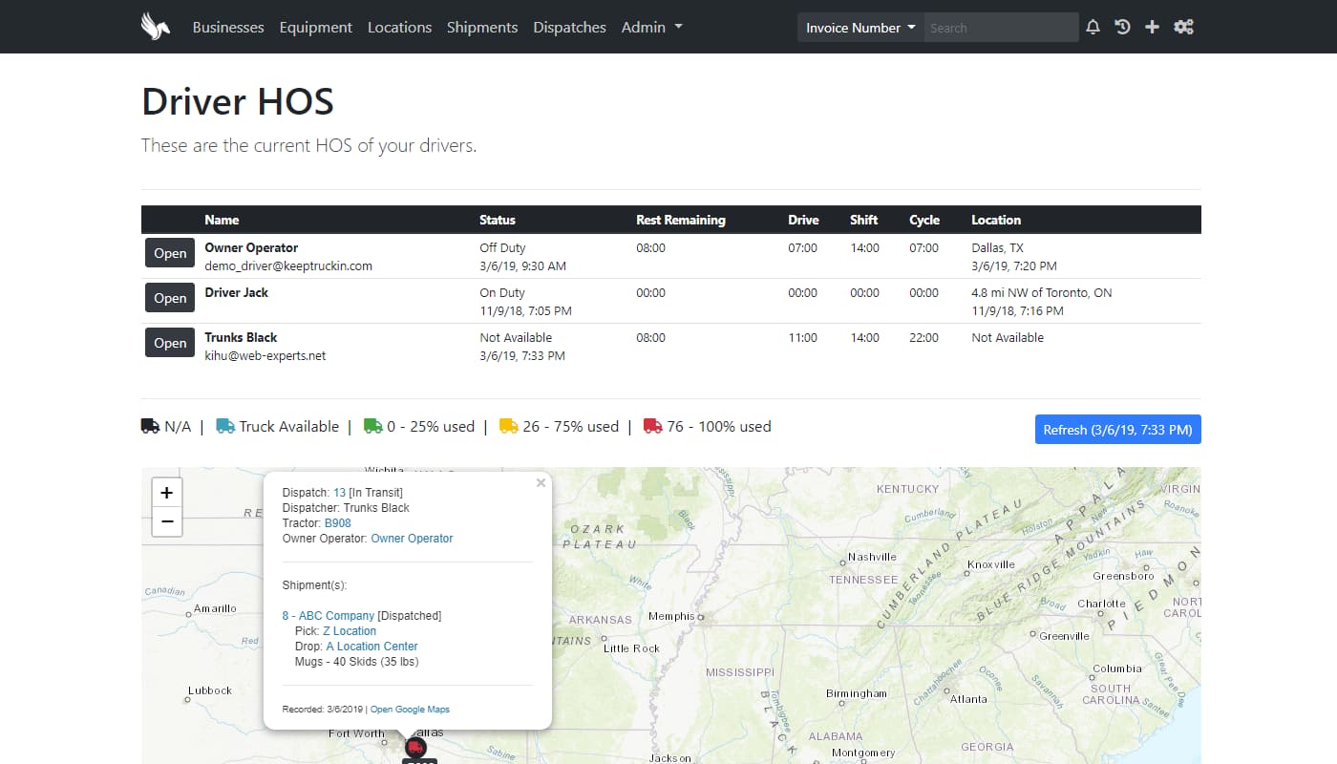This screenshot has height=764, width=1337.
Task: Click the plus add icon in navbar
Action: (x=1152, y=28)
